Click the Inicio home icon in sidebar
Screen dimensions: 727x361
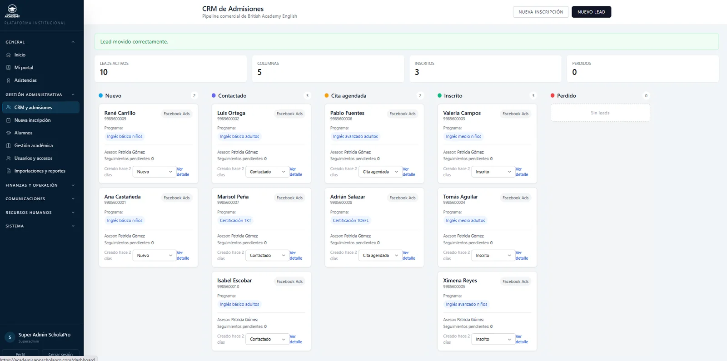pos(9,55)
